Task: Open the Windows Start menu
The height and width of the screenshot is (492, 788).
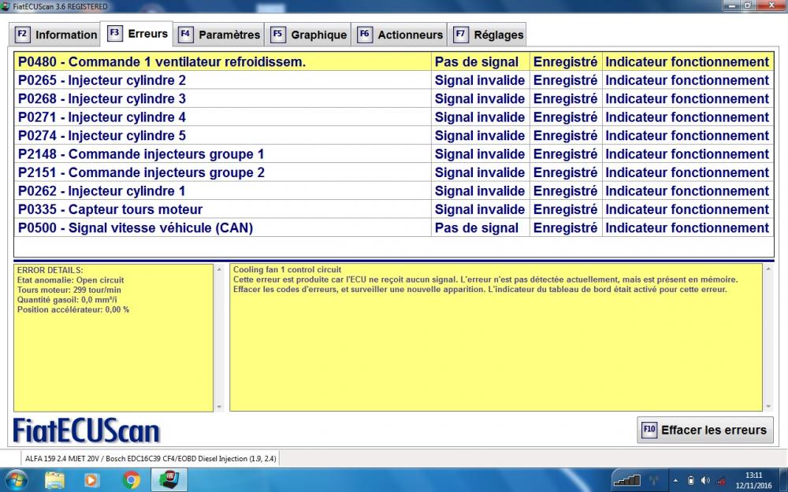Action: pos(15,480)
